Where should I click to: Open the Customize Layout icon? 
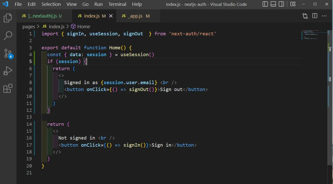(293, 4)
